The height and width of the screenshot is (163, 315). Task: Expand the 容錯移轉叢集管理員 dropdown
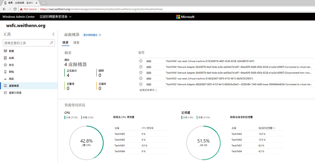tap(55, 17)
